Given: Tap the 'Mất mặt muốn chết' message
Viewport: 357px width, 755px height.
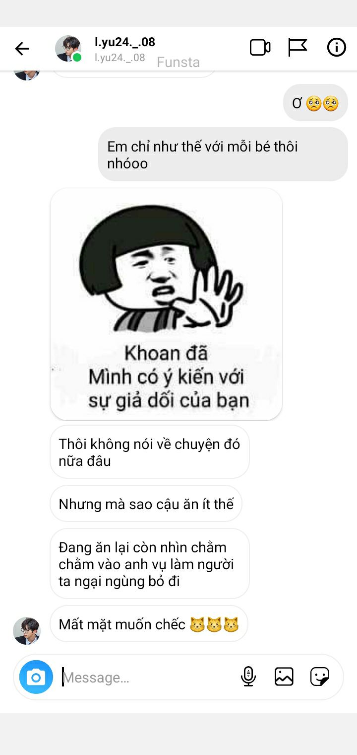Looking at the screenshot, I should click(x=149, y=624).
